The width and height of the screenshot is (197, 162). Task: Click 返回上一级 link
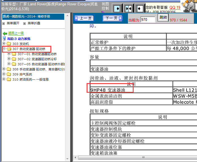coord(16,33)
